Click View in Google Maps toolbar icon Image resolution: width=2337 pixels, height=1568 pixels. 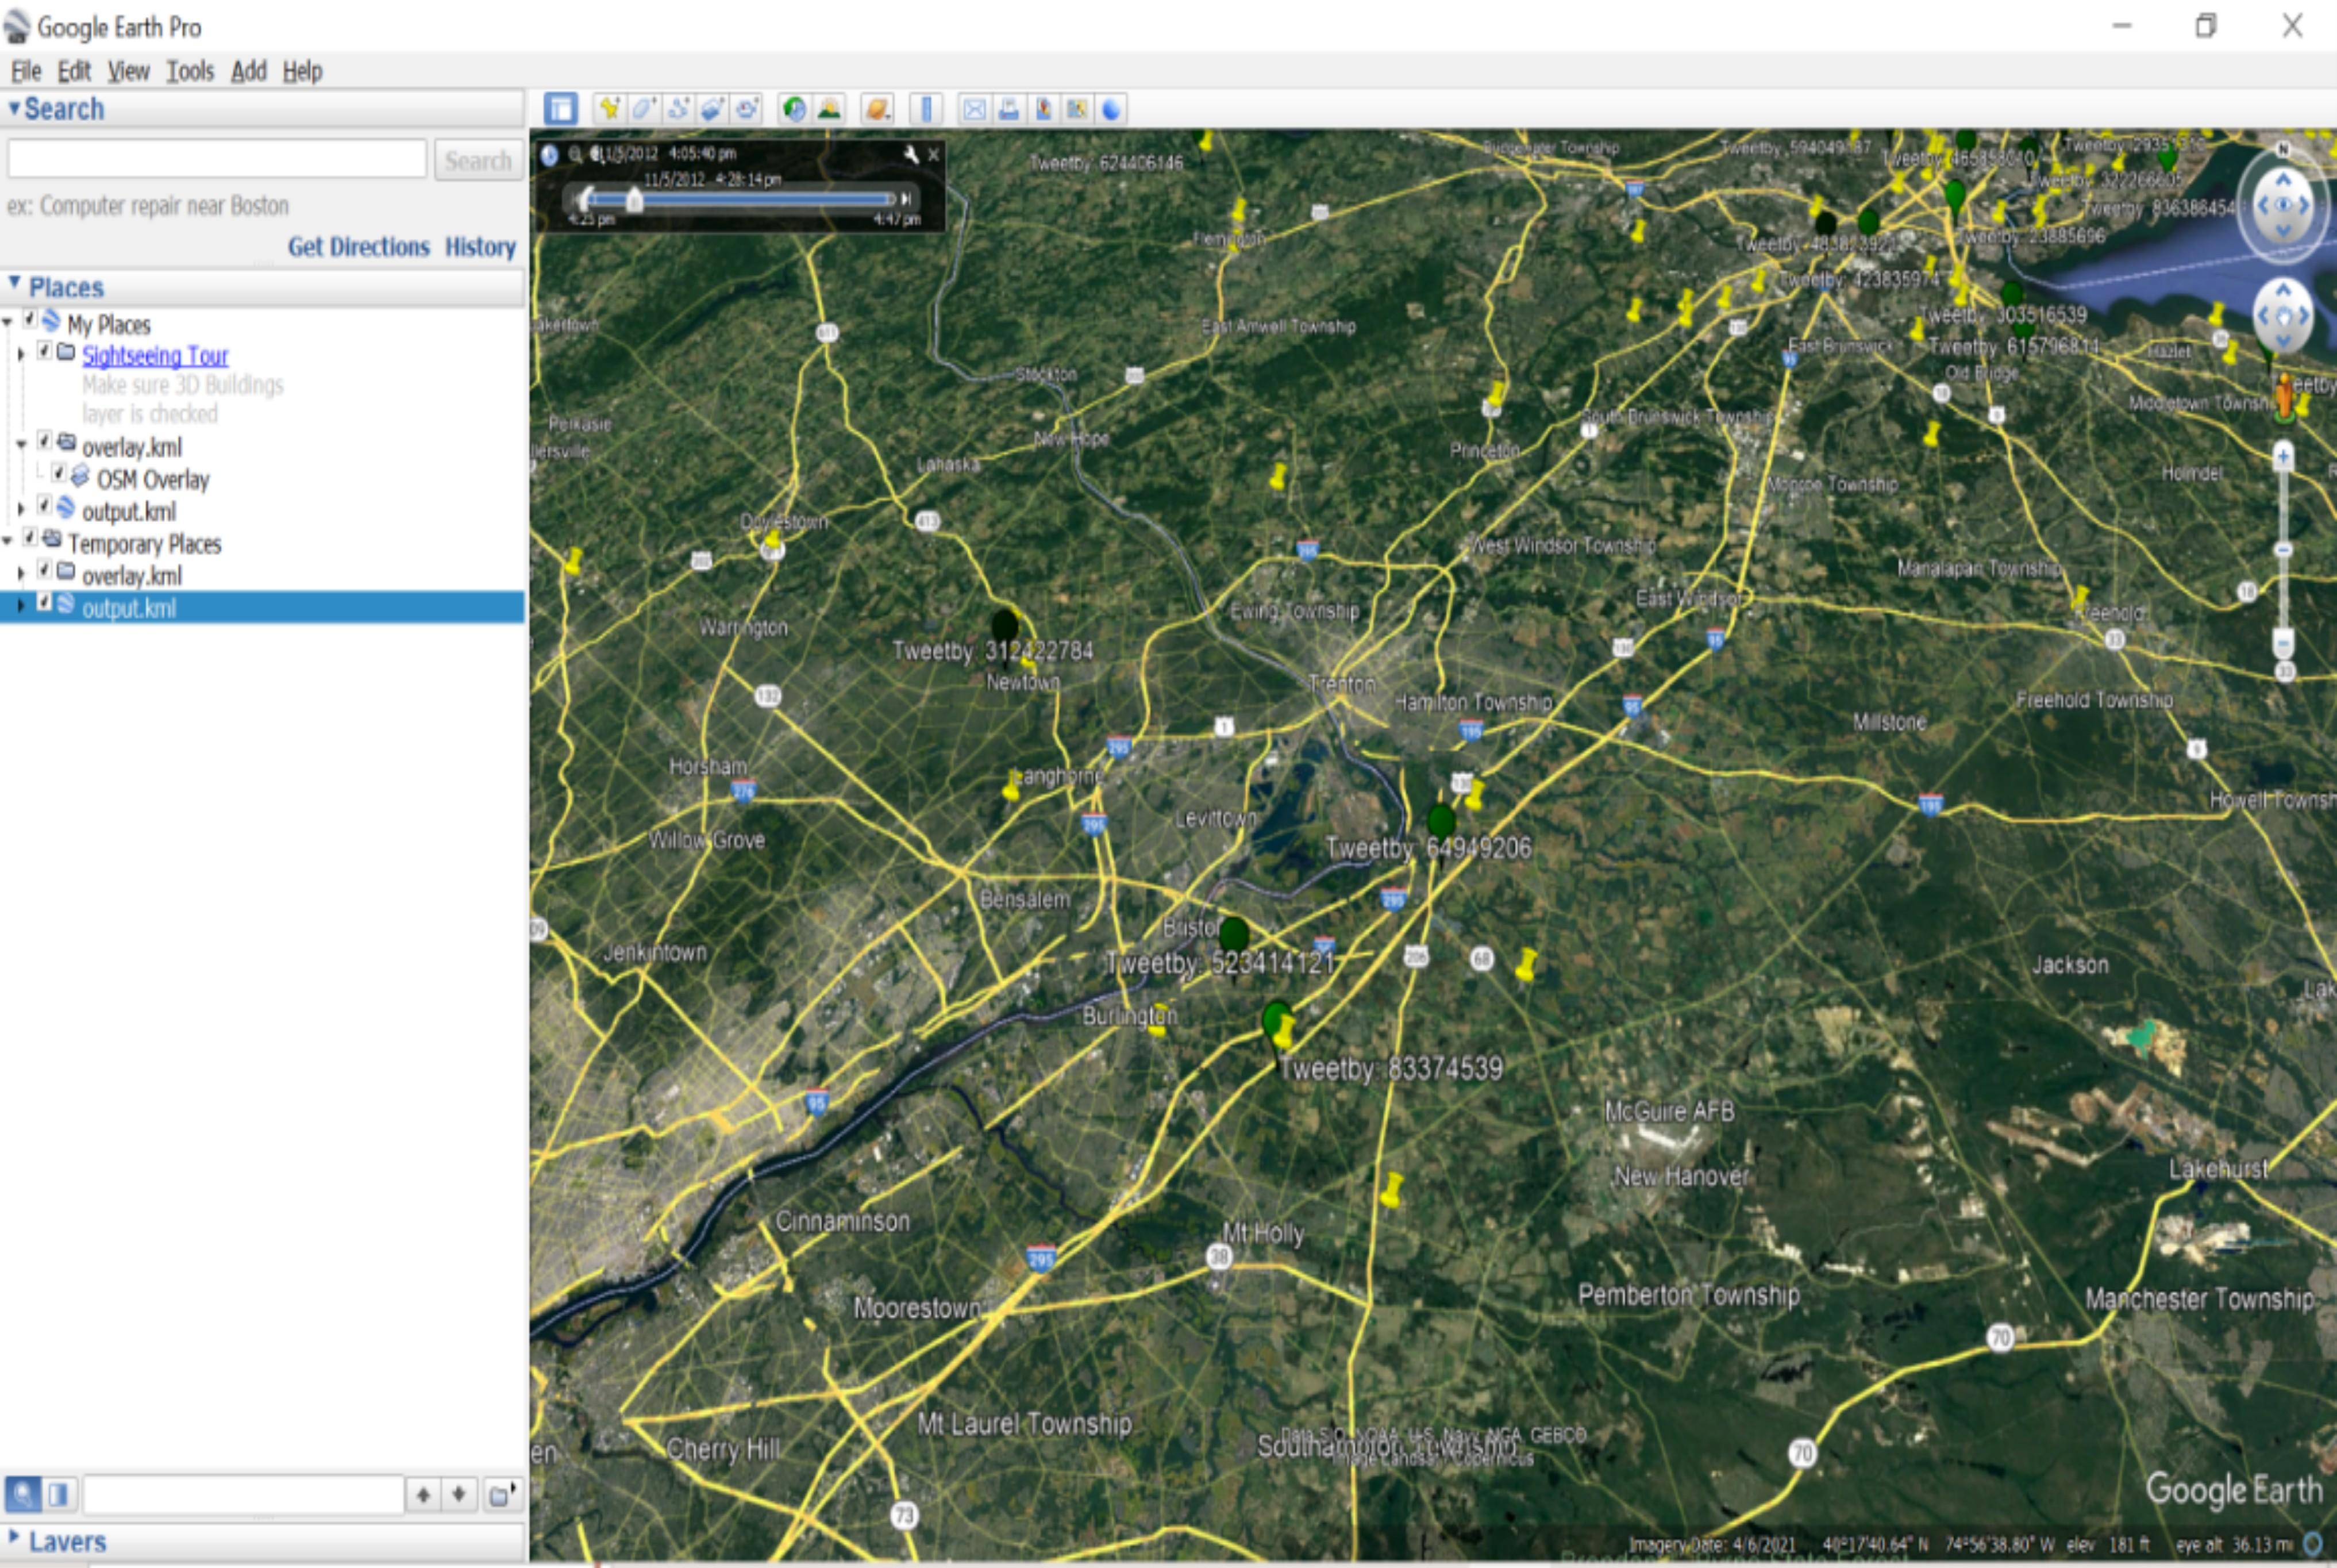tap(1076, 109)
